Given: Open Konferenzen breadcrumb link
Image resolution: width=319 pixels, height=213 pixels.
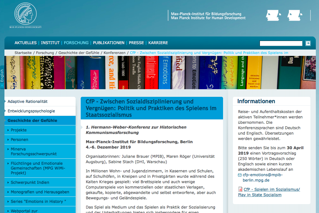Looking at the screenshot, I should [x=114, y=53].
